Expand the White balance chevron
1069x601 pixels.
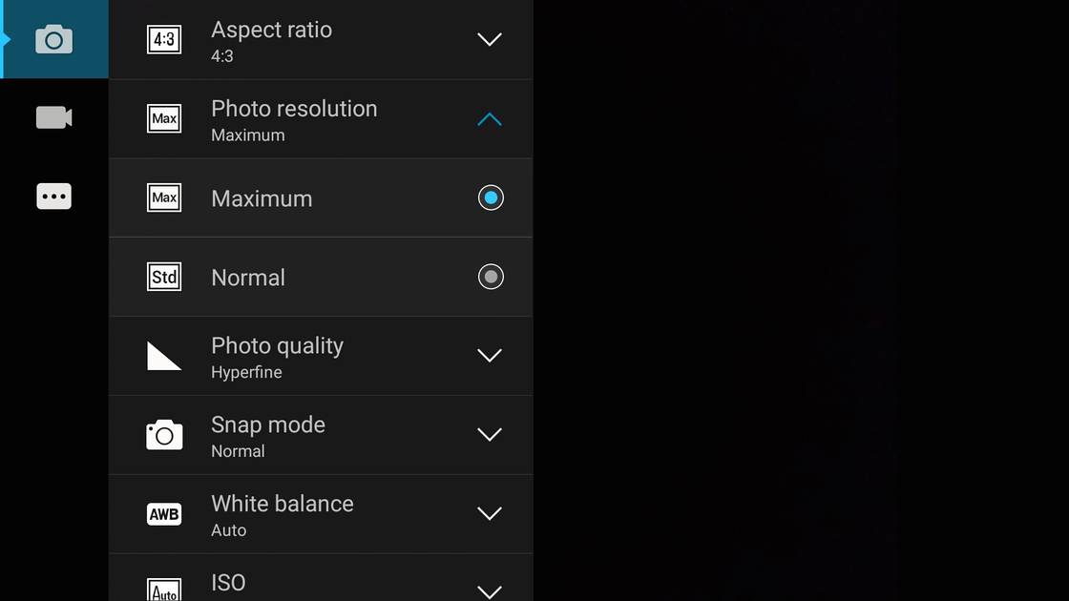pos(490,514)
